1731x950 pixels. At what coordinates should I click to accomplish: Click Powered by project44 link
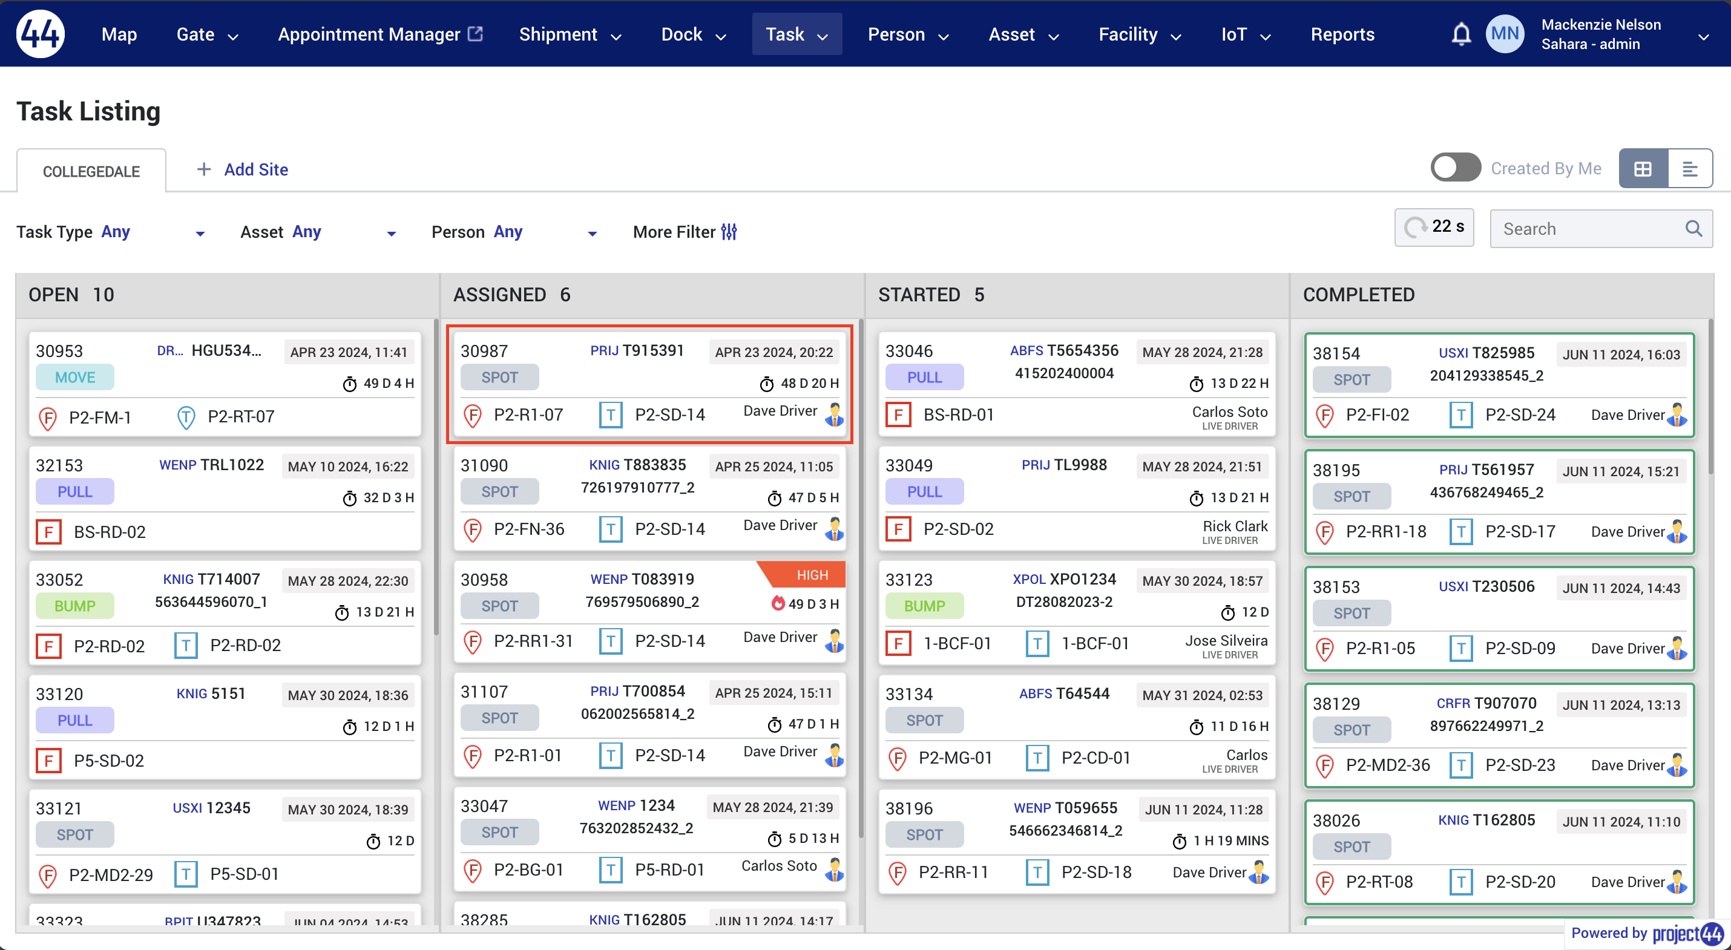click(1647, 934)
